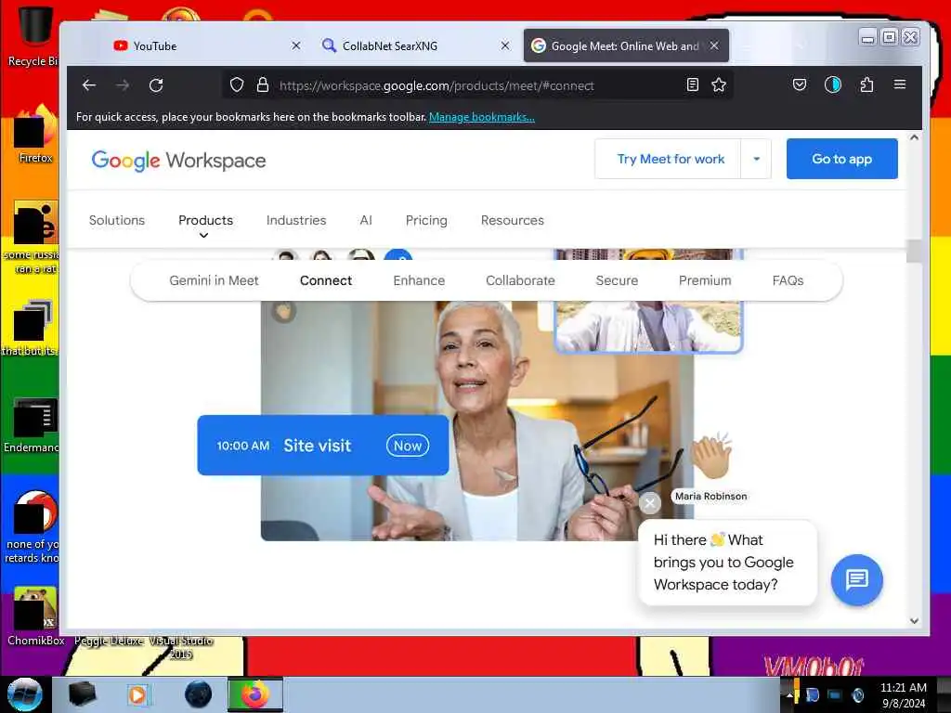Viewport: 951px width, 713px height.
Task: Click the address bar URL field
Action: click(476, 85)
